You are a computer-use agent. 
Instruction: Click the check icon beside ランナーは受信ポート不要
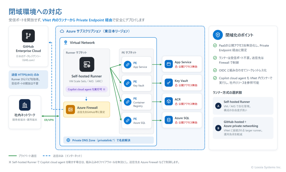(x=215, y=58)
